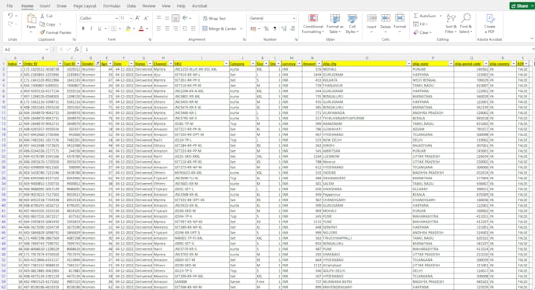Toggle italic formatting
Image resolution: width=535 pixels, height=290 pixels.
[91, 28]
